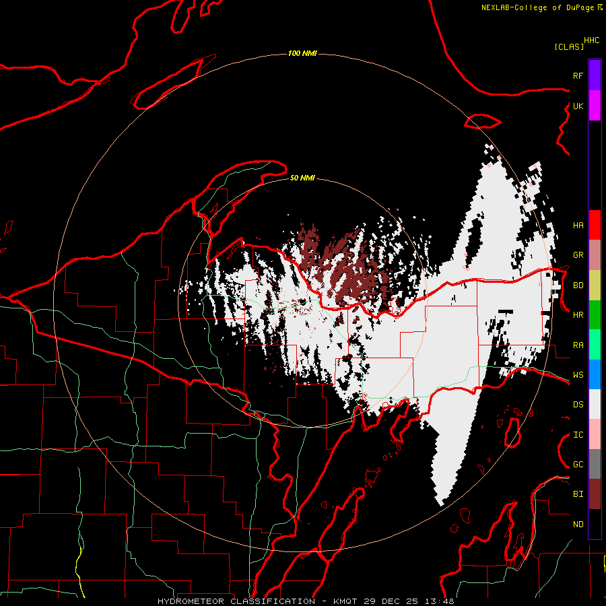Image resolution: width=606 pixels, height=606 pixels.
Task: Click the BD legend label
Action: pos(578,285)
